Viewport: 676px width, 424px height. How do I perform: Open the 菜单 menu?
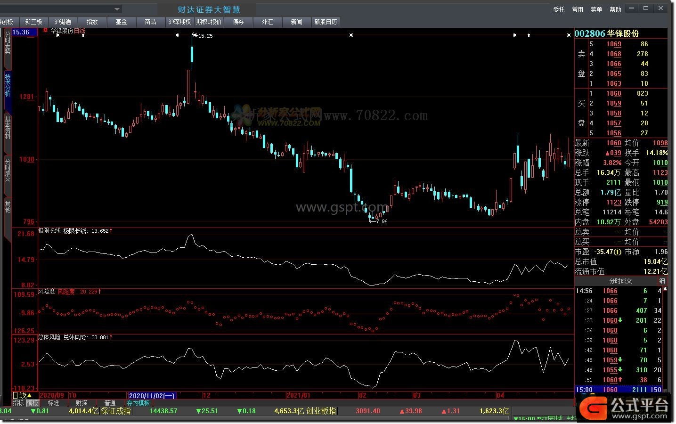coord(596,9)
